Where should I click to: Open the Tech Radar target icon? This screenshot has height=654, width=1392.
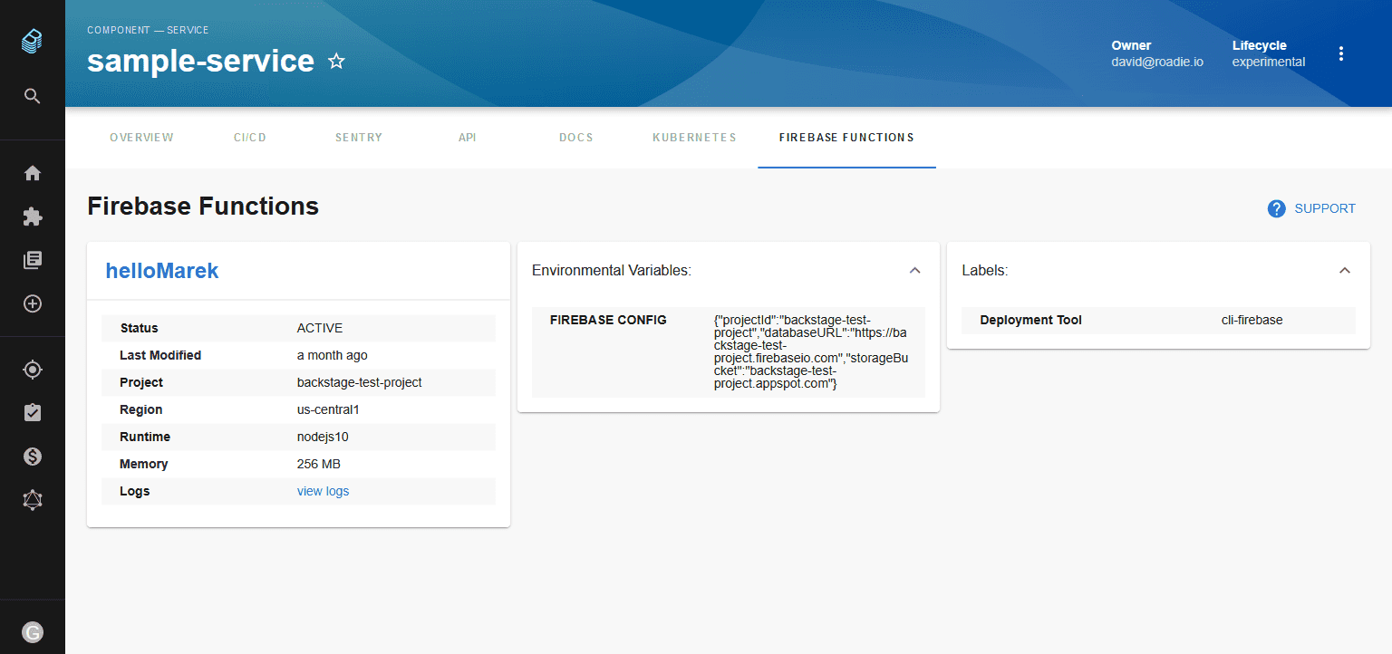(33, 370)
